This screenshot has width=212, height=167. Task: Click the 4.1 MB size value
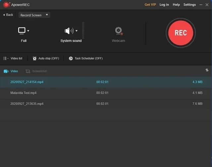[x=197, y=93]
